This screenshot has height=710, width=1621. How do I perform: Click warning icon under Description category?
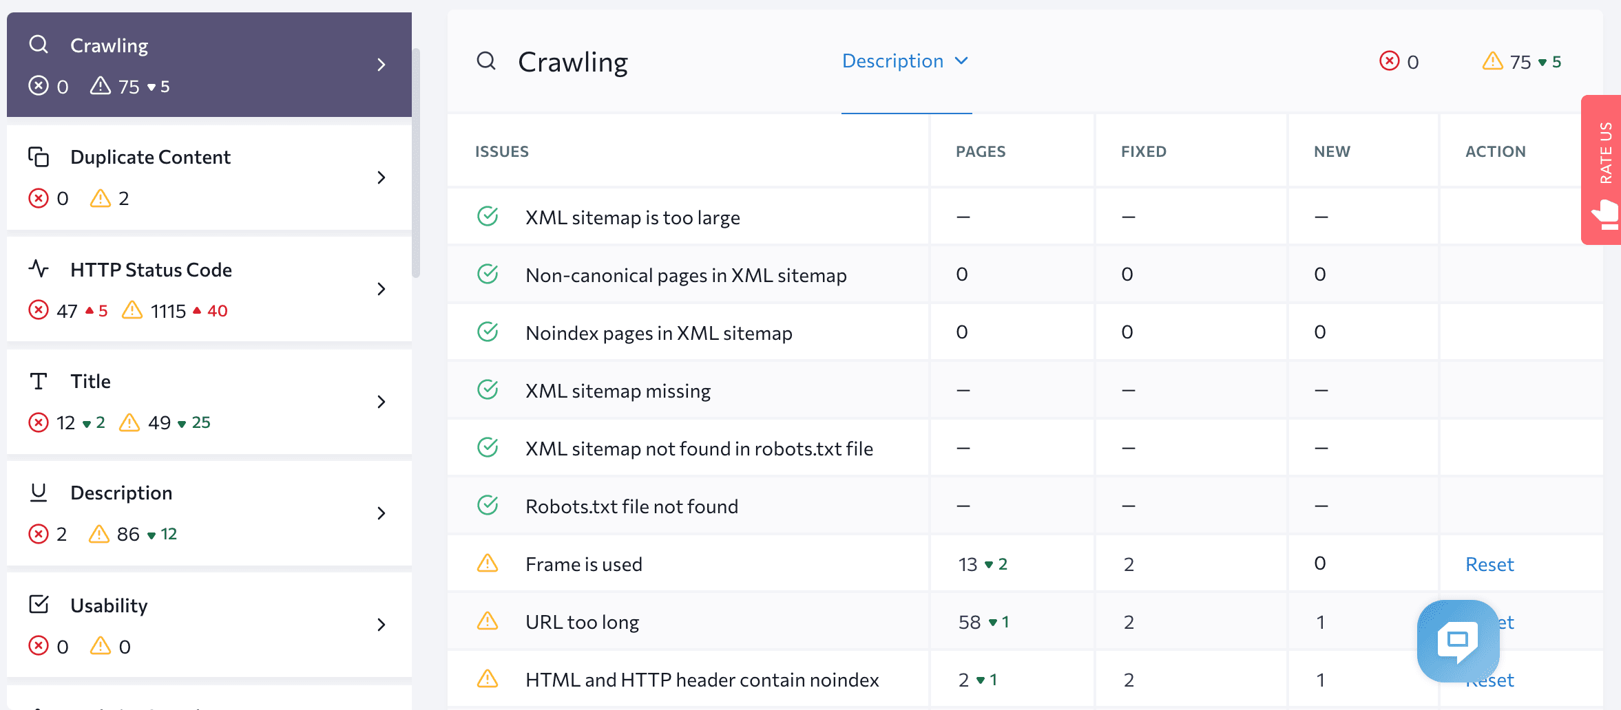click(x=99, y=533)
